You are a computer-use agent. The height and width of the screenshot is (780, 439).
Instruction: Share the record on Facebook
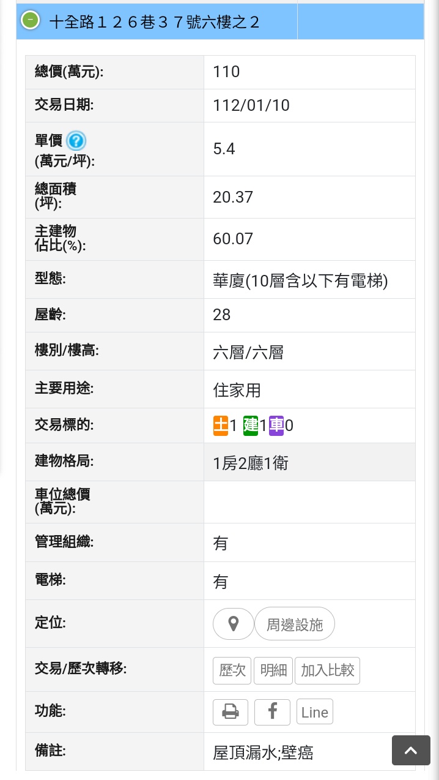click(x=272, y=712)
